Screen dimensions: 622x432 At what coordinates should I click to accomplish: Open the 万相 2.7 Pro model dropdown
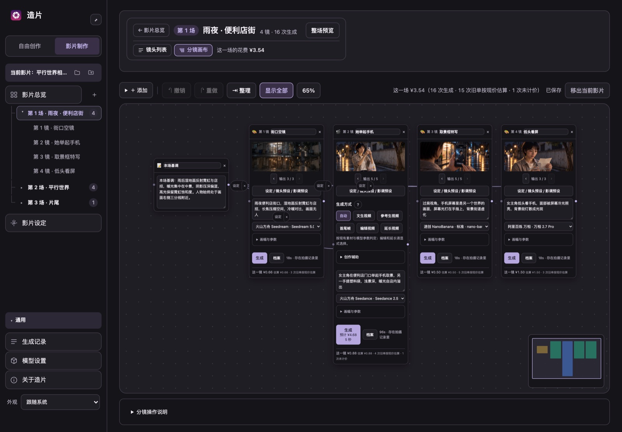(x=538, y=227)
